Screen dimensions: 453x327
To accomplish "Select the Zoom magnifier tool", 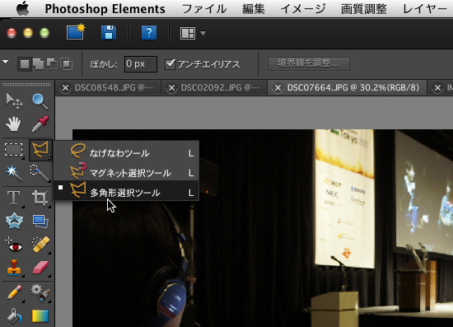I will 40,101.
